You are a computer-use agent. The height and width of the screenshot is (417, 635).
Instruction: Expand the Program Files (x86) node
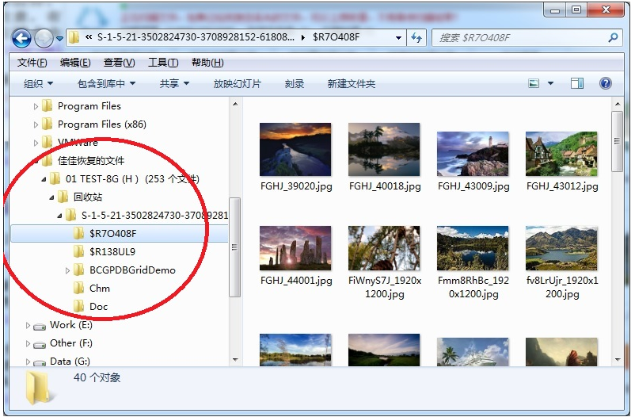coord(36,124)
